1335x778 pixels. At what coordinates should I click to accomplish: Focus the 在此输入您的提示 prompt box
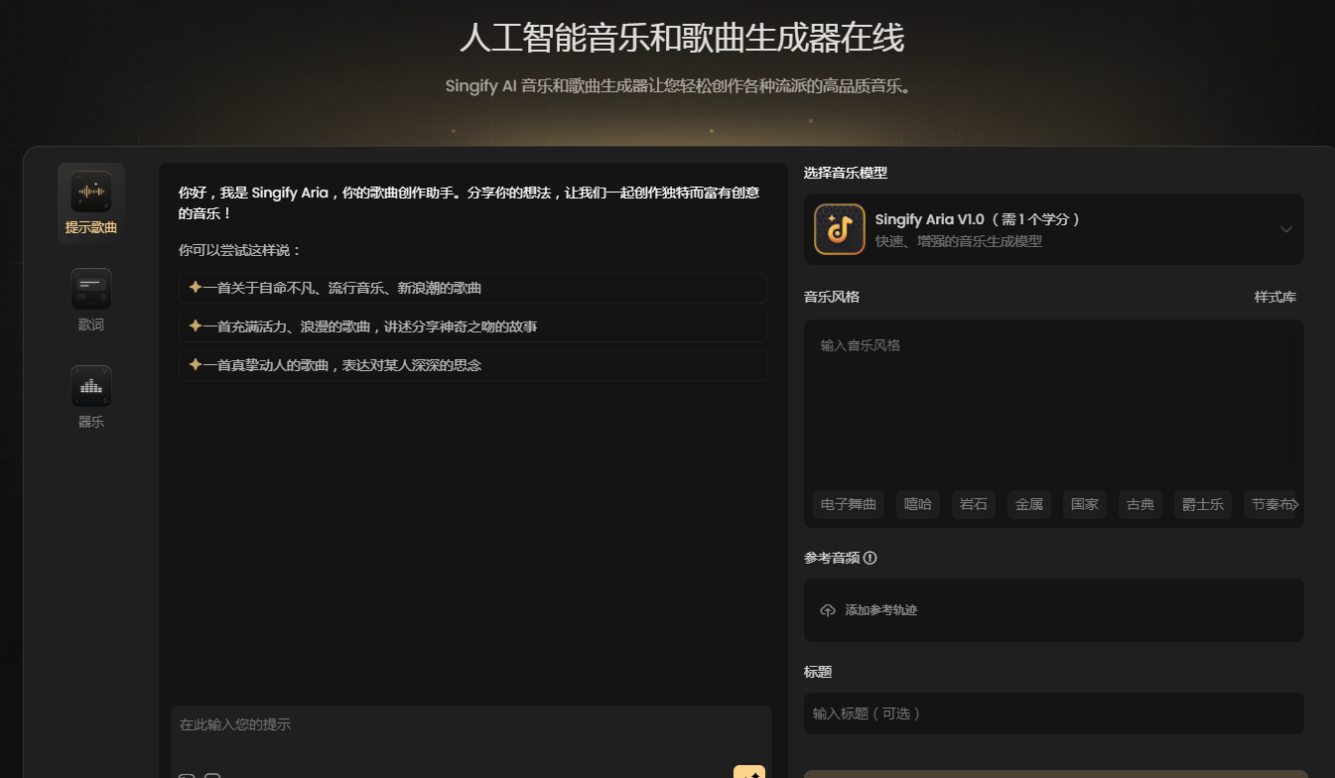[x=471, y=734]
